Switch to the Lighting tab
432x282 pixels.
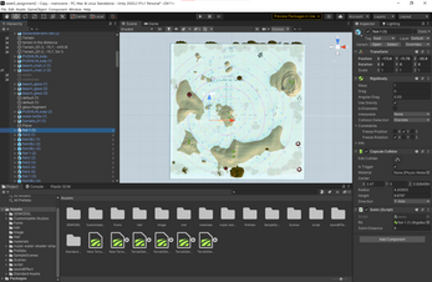(x=391, y=24)
